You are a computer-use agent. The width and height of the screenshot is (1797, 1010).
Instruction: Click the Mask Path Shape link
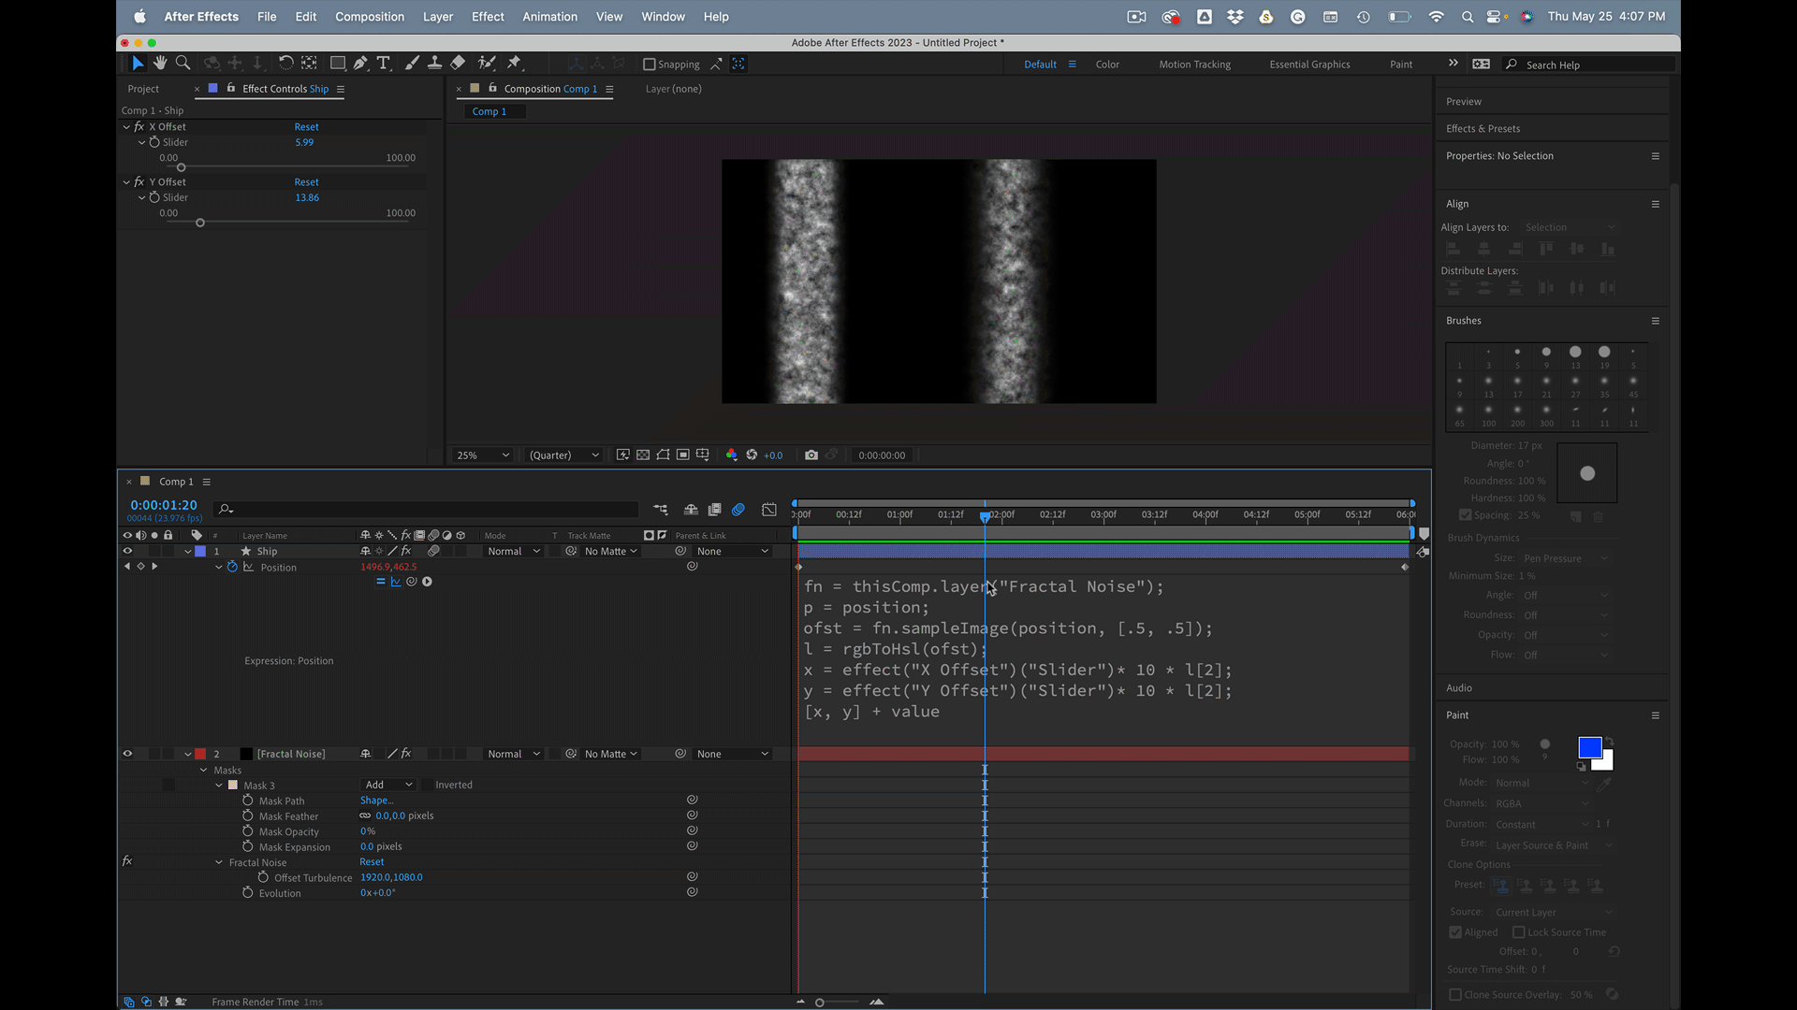tap(376, 801)
